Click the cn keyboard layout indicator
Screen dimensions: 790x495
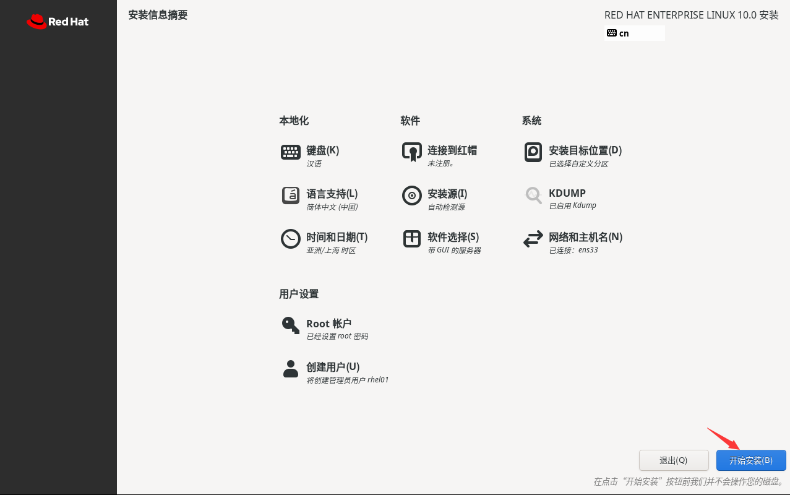pyautogui.click(x=635, y=33)
